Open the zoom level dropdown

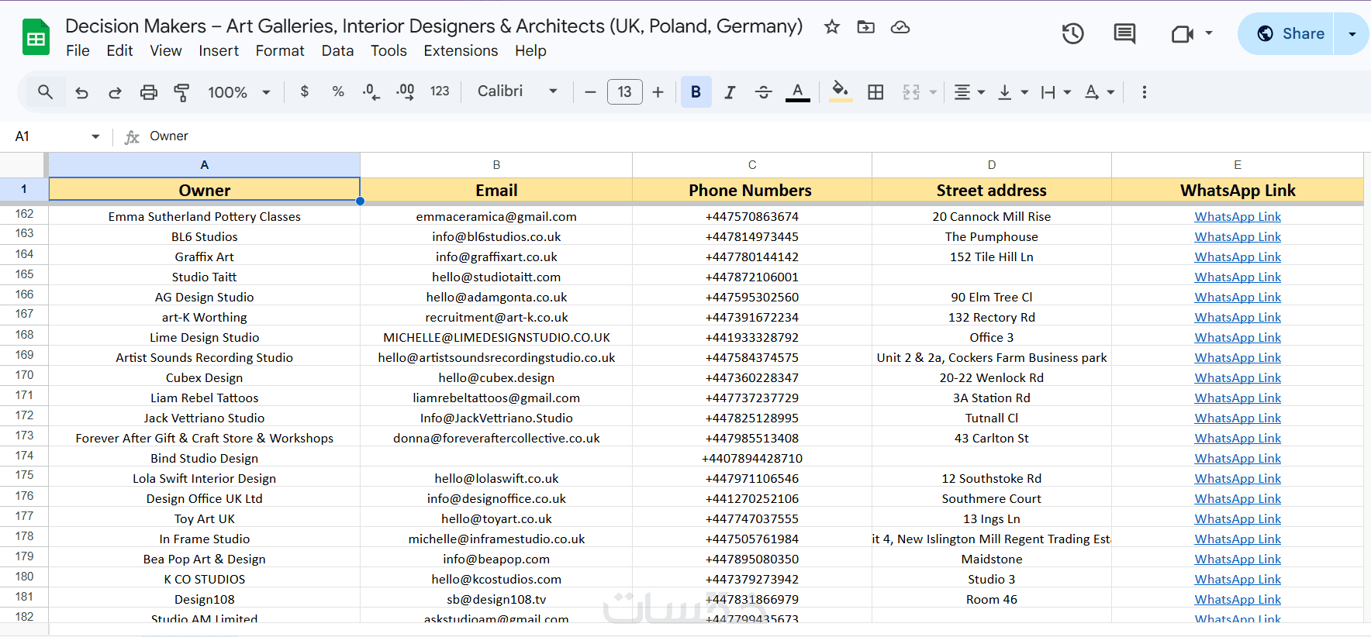pos(239,92)
